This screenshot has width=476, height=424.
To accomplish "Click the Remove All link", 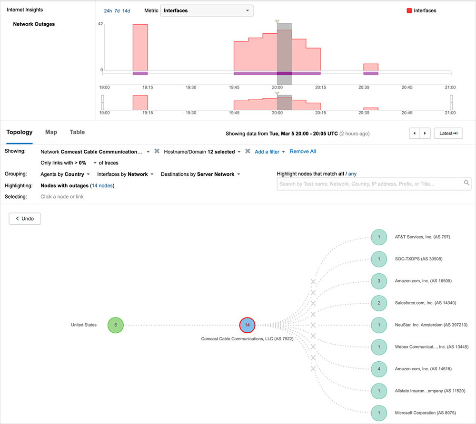I will pos(303,152).
